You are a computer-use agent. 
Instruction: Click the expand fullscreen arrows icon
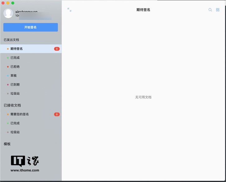pyautogui.click(x=69, y=10)
